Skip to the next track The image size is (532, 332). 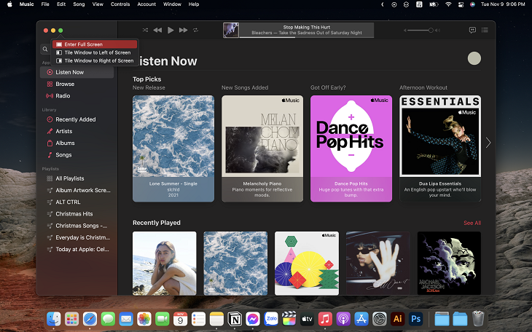(x=183, y=30)
